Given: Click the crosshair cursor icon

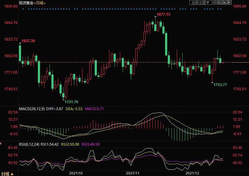Looking at the screenshot, I should pos(215,3).
